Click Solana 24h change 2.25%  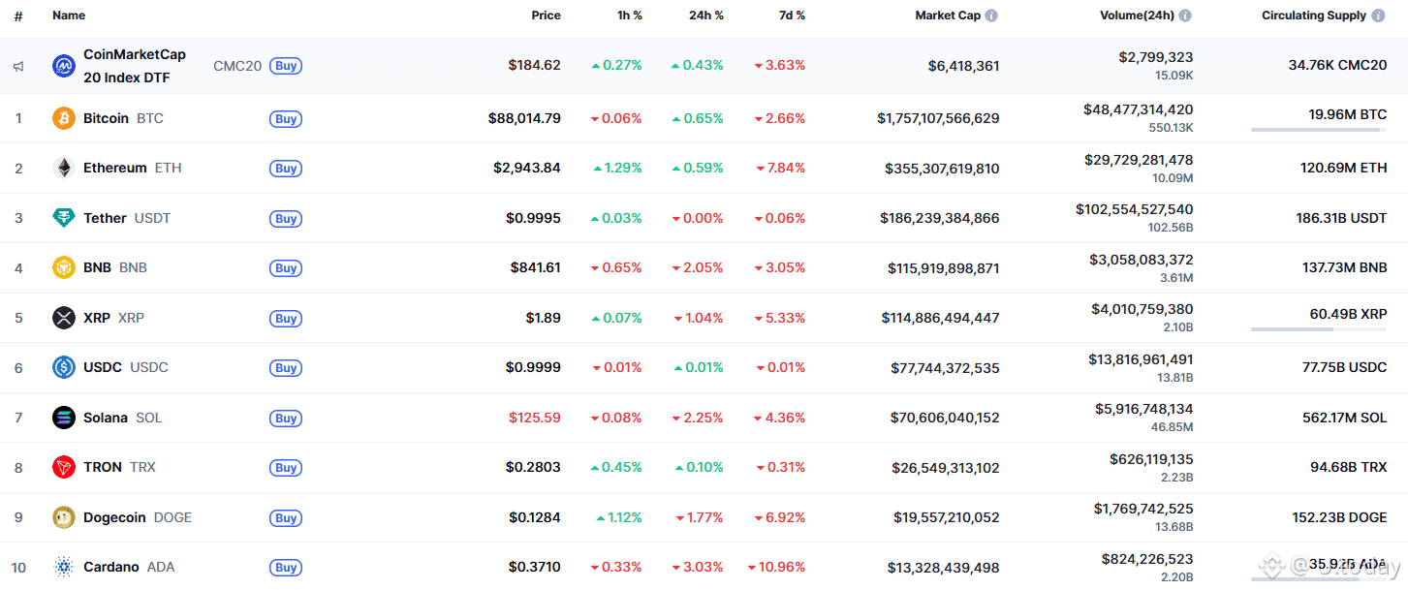tap(699, 418)
